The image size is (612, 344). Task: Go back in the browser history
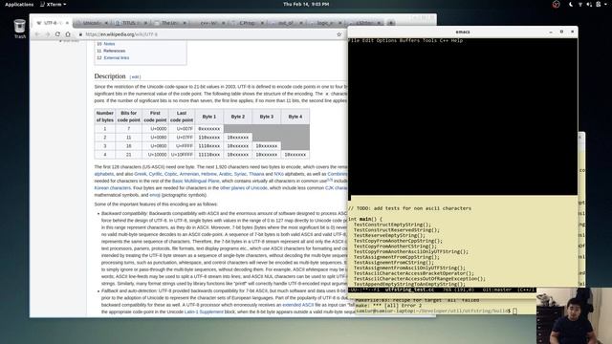(x=37, y=34)
